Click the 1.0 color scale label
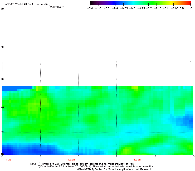Image resolution: width=195 pixels, height=171 pixels. (190, 8)
